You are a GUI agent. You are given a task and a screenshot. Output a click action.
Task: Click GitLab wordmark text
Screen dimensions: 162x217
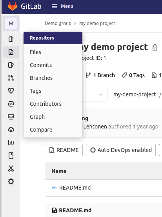pos(31,6)
